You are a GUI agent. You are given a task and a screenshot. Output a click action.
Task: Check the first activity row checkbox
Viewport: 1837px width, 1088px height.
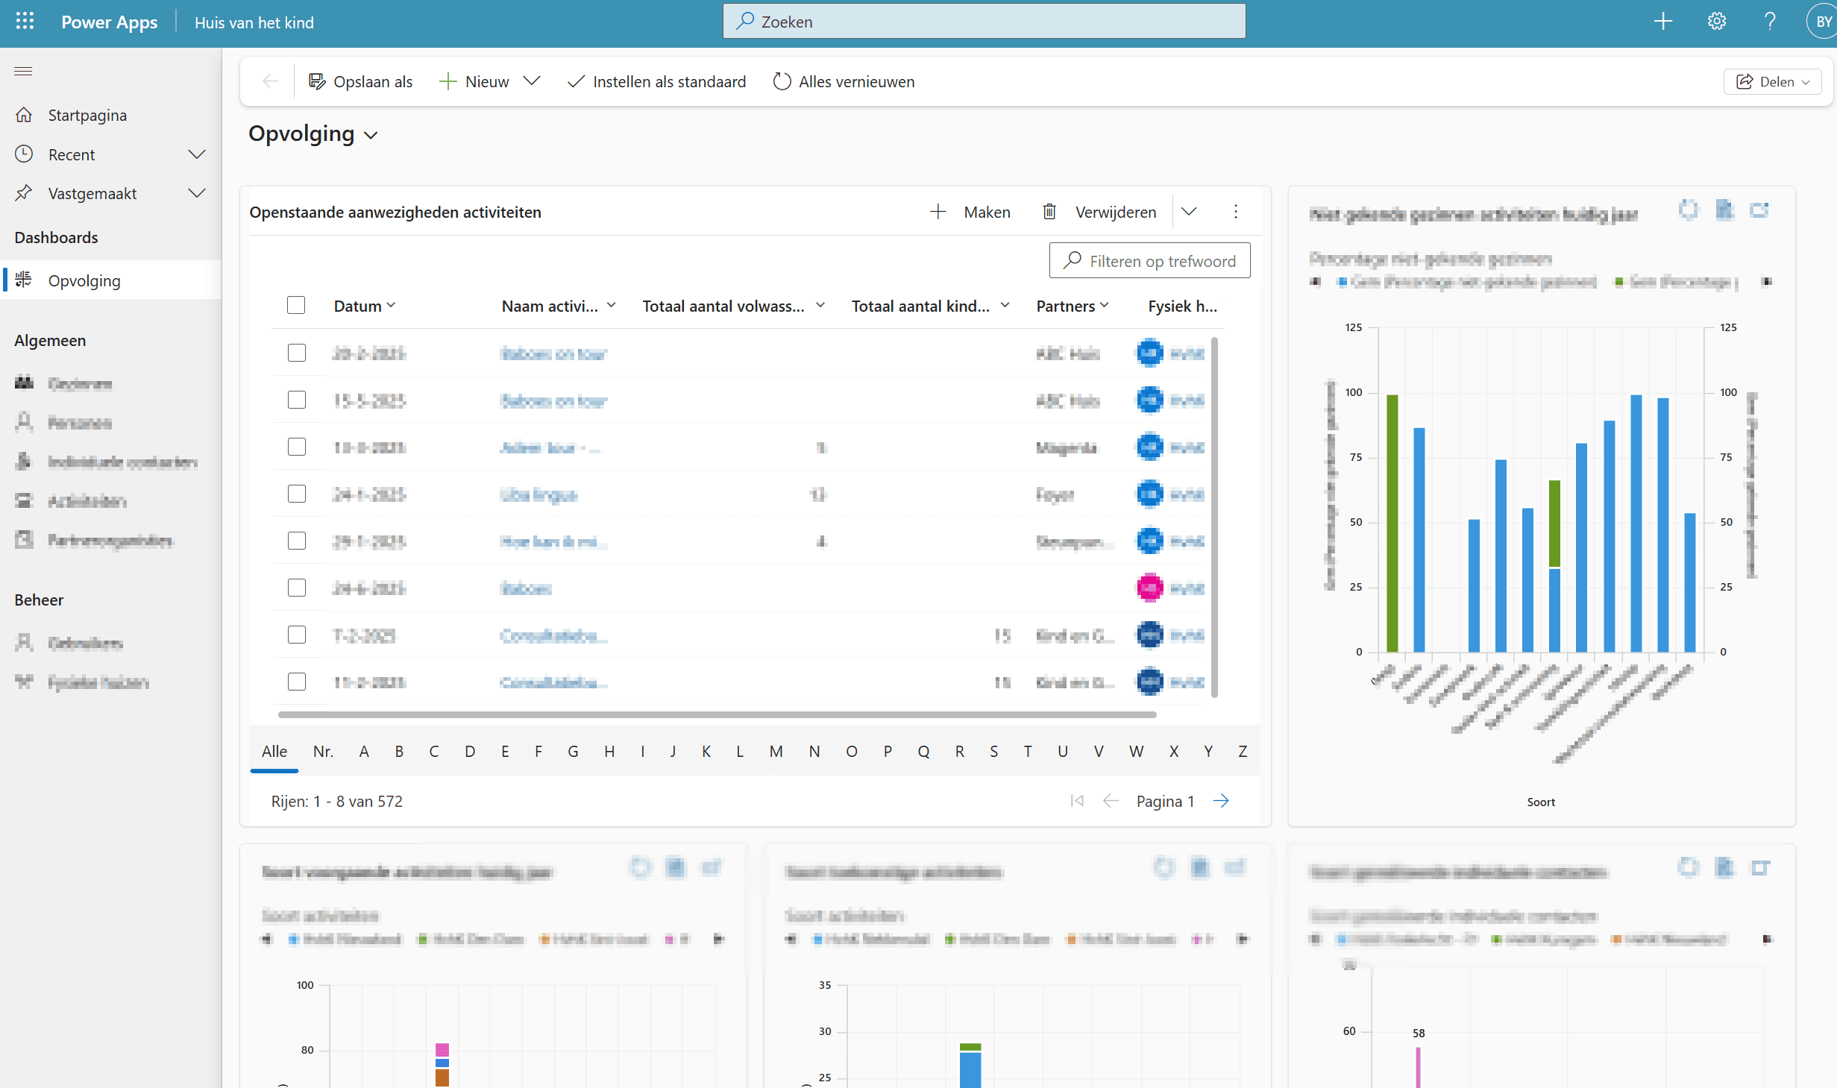(297, 353)
